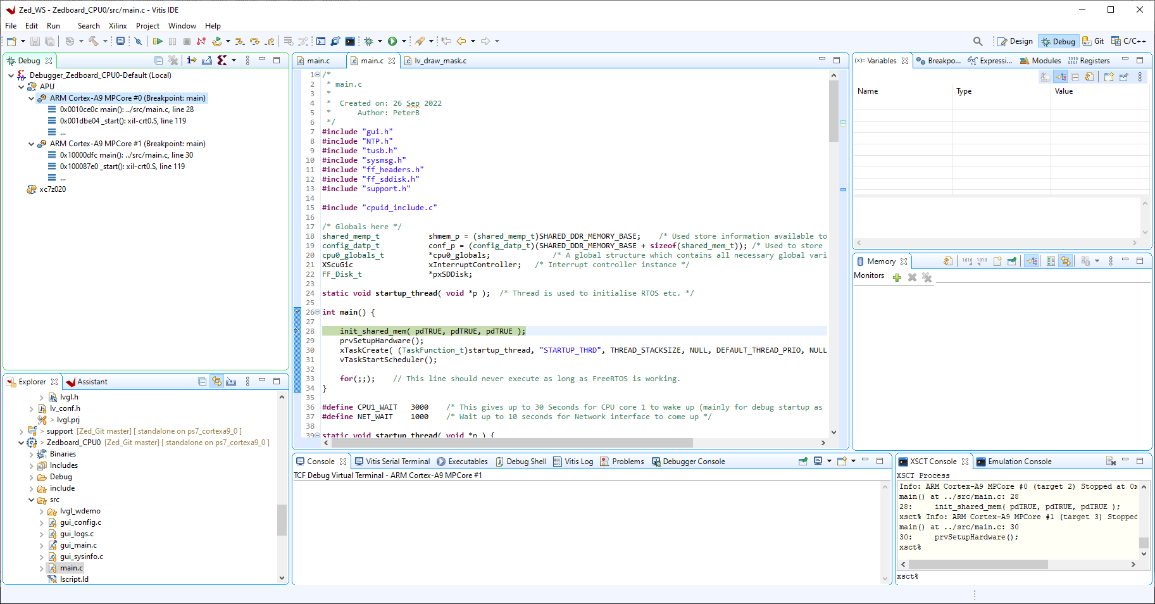Click the Step Into icon
1155x604 pixels.
240,41
